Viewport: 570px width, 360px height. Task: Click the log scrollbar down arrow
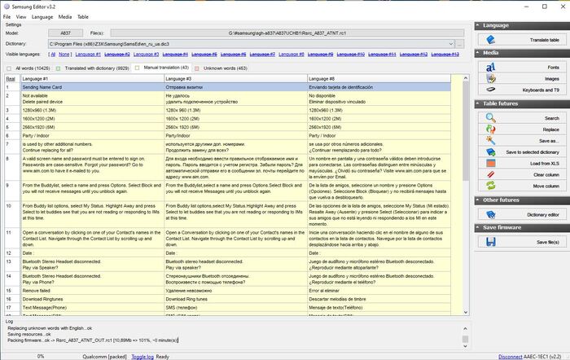coord(465,346)
